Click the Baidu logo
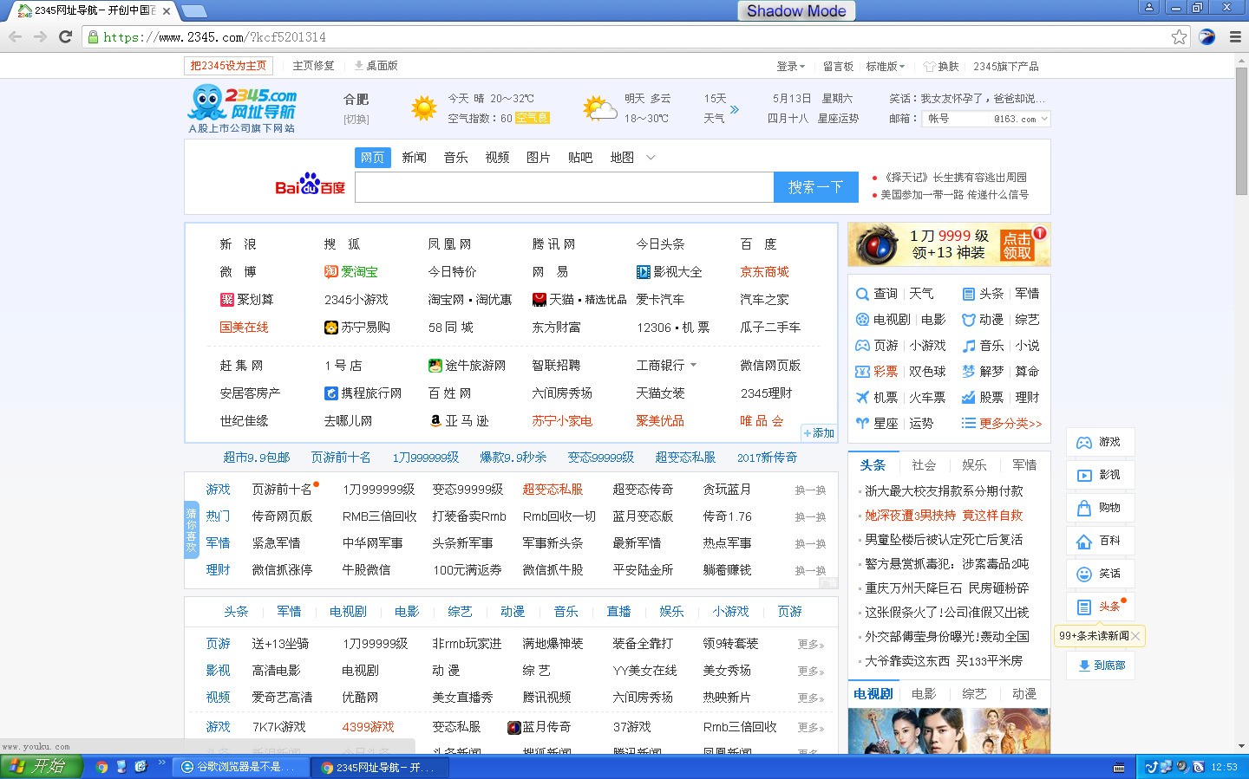 [x=310, y=185]
